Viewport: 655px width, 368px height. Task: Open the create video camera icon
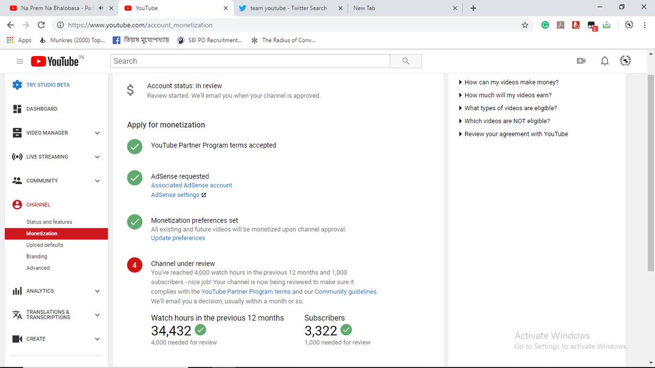tap(581, 61)
